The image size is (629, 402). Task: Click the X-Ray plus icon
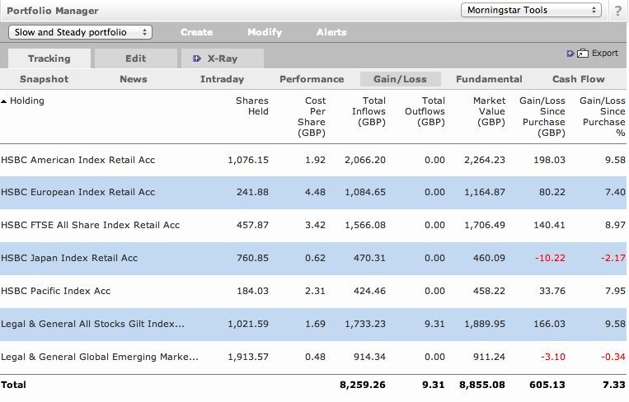(196, 58)
